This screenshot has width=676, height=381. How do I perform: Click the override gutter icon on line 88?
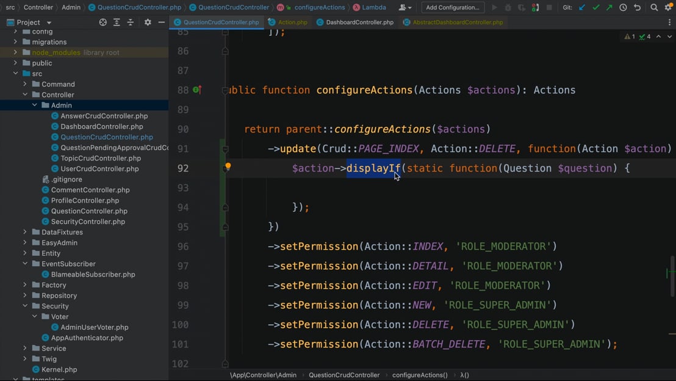(x=197, y=90)
